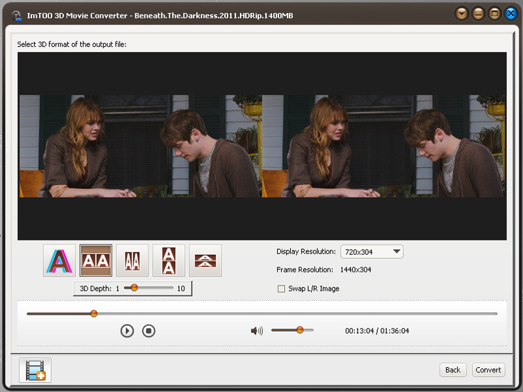This screenshot has height=392, width=523.
Task: Click the volume slider handle
Action: click(300, 330)
